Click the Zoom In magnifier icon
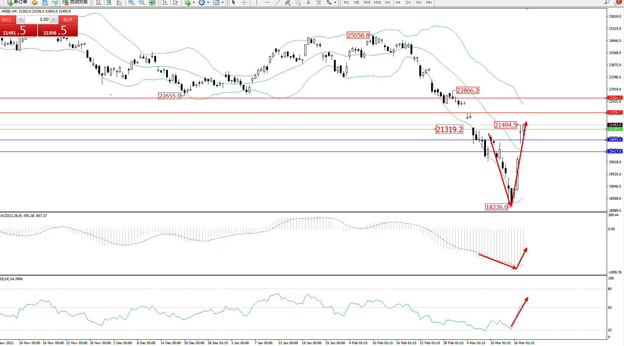The width and height of the screenshot is (624, 346). (x=131, y=3)
